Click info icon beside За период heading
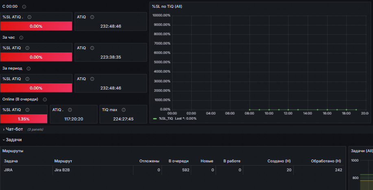This screenshot has height=190, width=373. pyautogui.click(x=28, y=69)
